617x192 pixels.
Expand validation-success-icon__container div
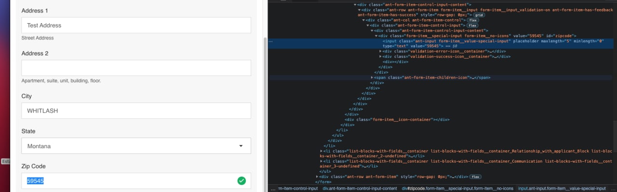(381, 56)
